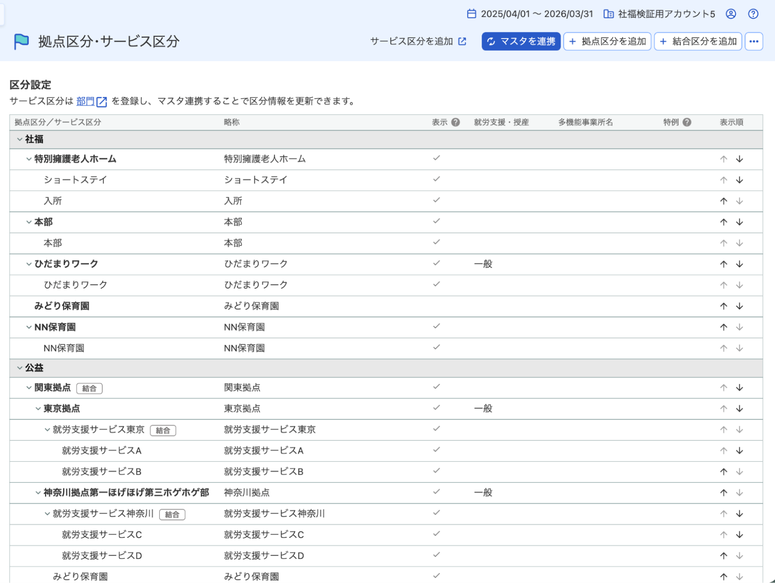
Task: Move 就労支援サービスD row up
Action: [x=724, y=556]
